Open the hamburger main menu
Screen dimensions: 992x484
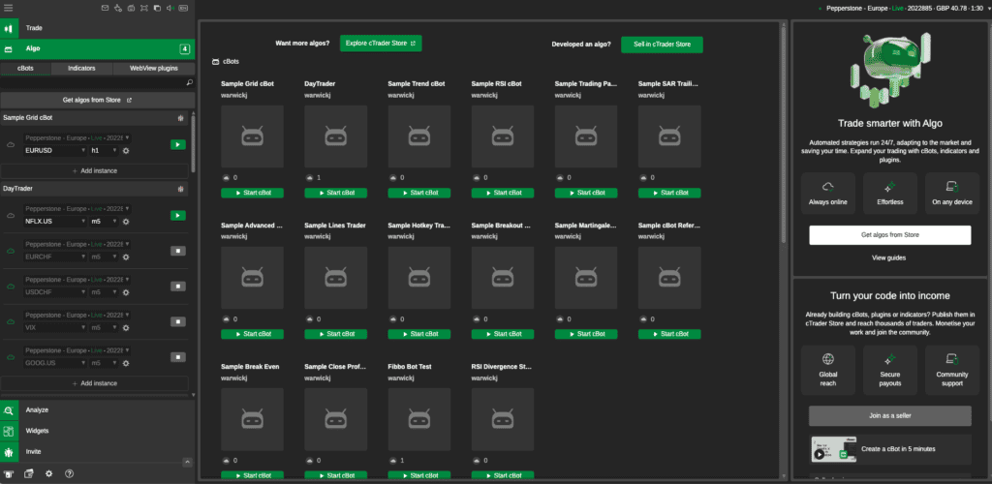[x=8, y=8]
